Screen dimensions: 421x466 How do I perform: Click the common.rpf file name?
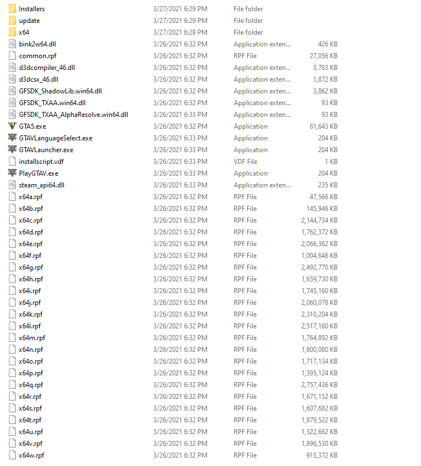[37, 56]
